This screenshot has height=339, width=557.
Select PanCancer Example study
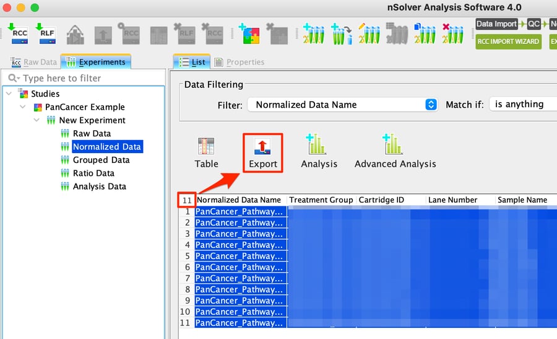(x=85, y=107)
